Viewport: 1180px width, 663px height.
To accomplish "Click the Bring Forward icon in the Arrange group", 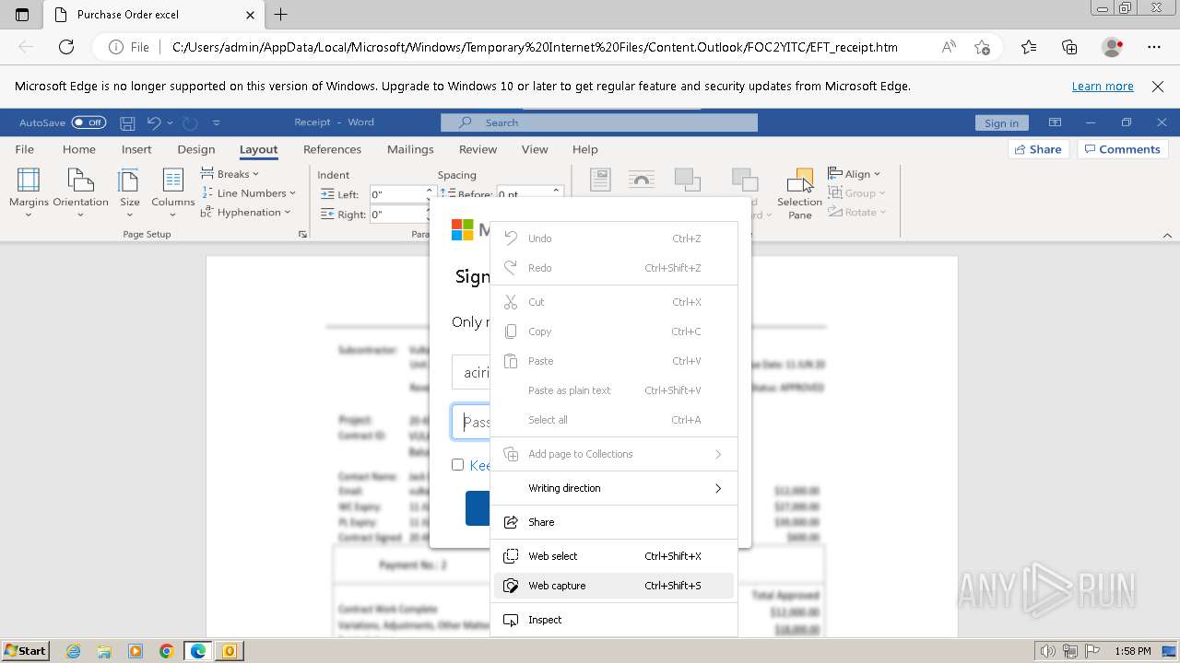I will 687,180.
